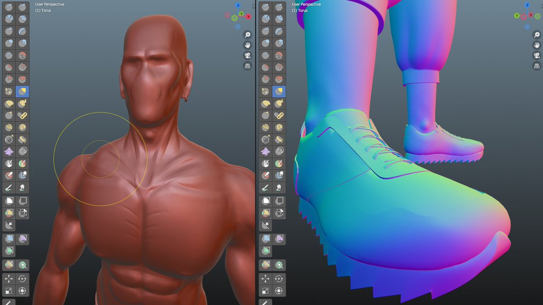Select the Thumb brush in the left viewport

[9, 116]
